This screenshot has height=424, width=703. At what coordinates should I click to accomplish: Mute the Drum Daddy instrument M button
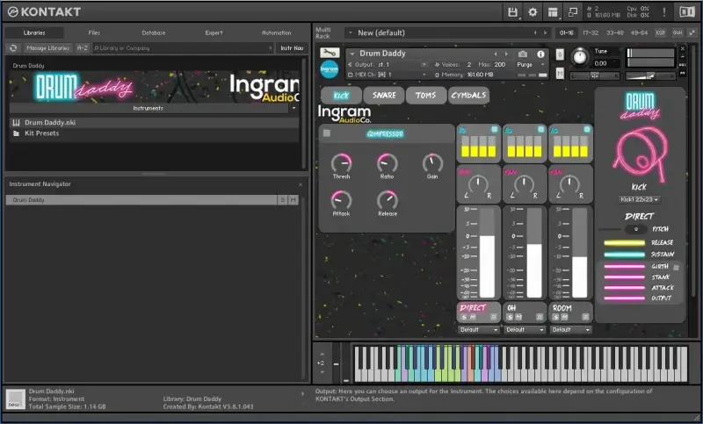point(560,73)
